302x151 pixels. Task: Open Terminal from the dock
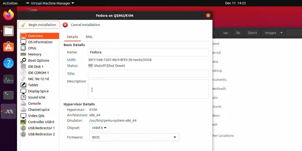coord(9,95)
